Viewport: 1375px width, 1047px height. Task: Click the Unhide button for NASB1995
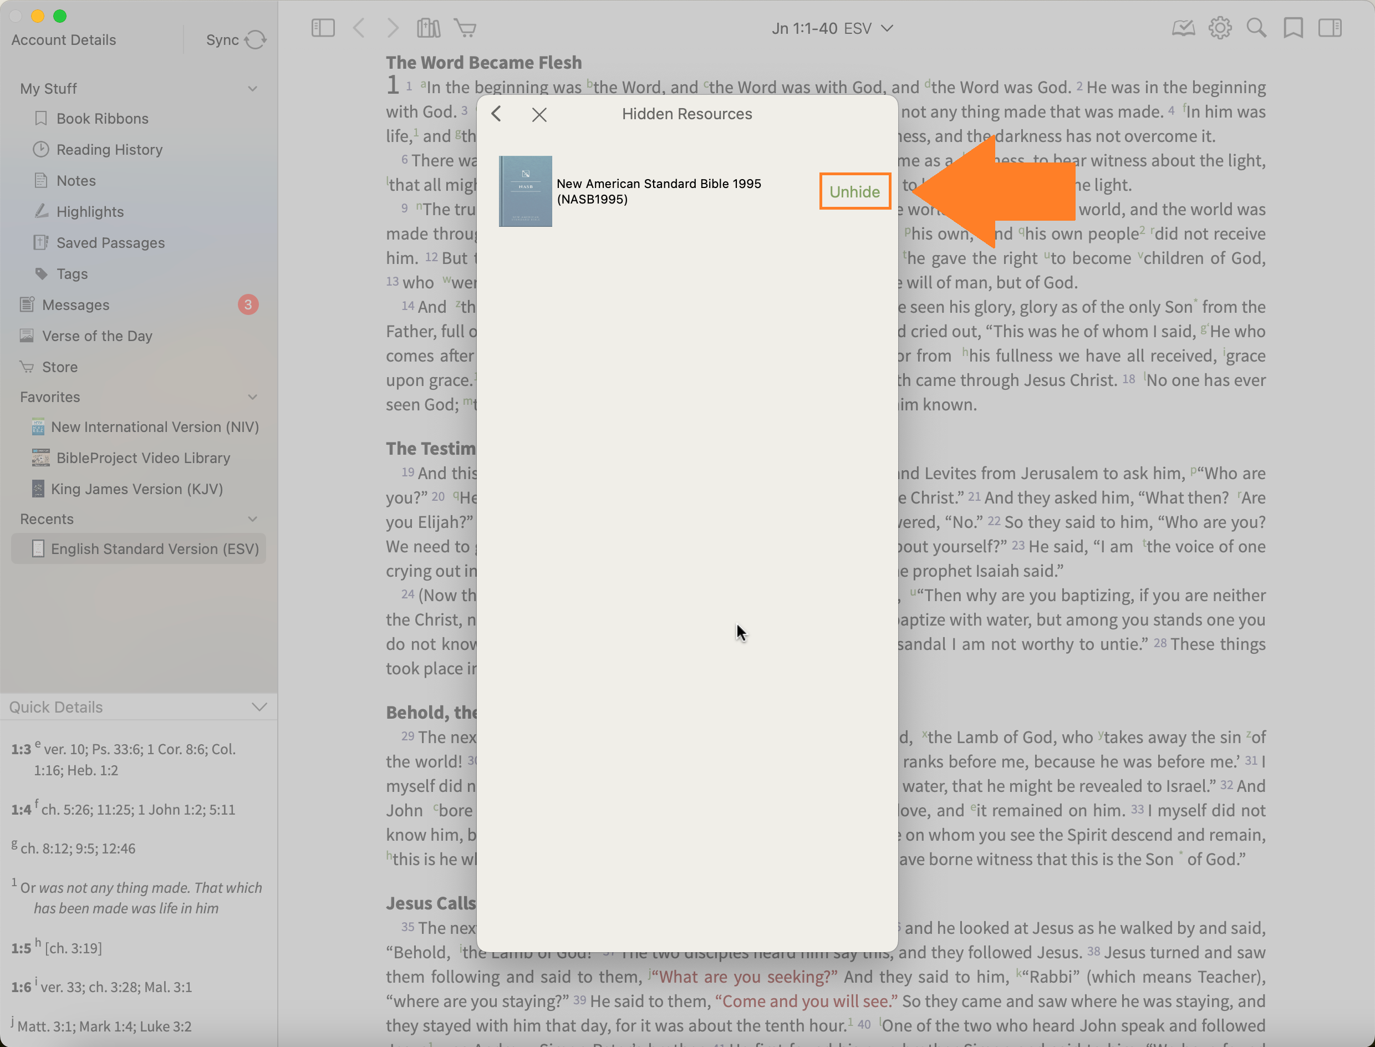click(854, 191)
